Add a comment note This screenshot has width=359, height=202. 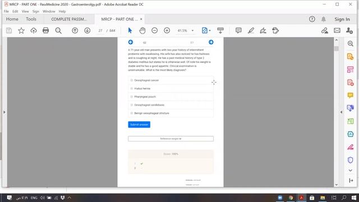coord(238,30)
